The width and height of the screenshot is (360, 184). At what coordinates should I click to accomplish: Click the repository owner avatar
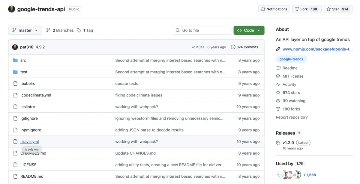tap(12, 9)
